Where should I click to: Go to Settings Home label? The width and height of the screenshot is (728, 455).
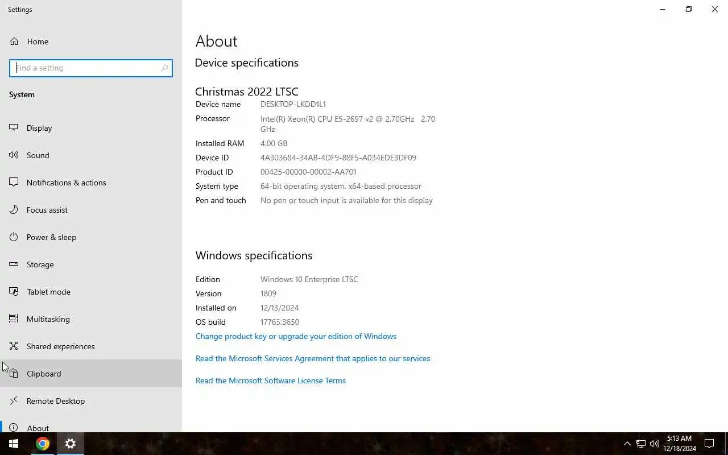coord(38,42)
